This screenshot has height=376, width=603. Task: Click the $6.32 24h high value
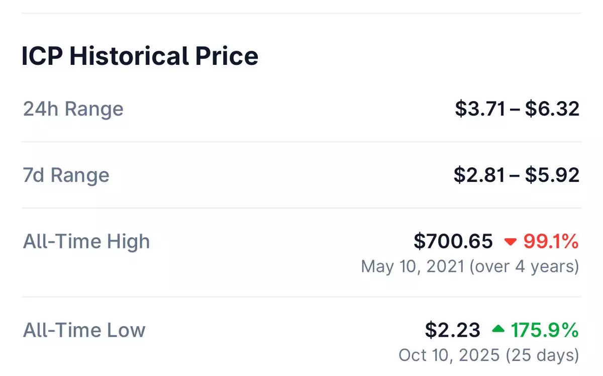point(552,109)
